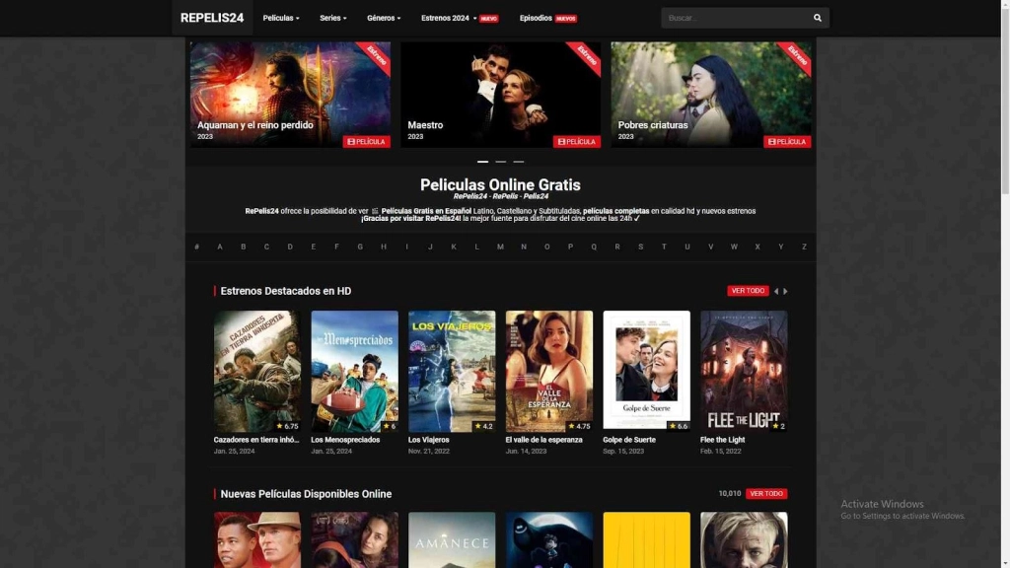Filter movies by letter H
This screenshot has width=1010, height=568.
384,247
